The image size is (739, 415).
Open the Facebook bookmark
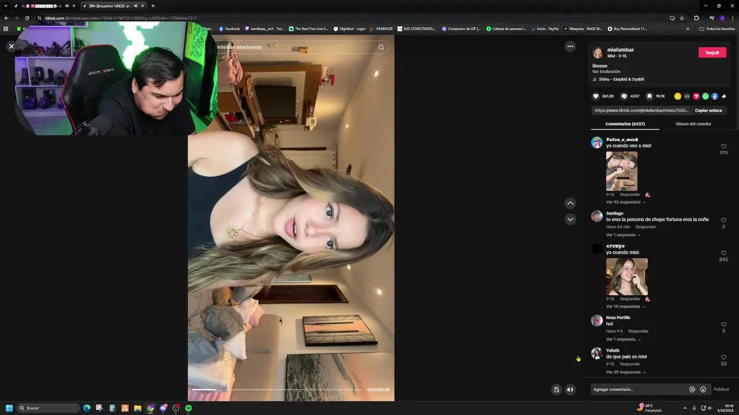click(229, 29)
